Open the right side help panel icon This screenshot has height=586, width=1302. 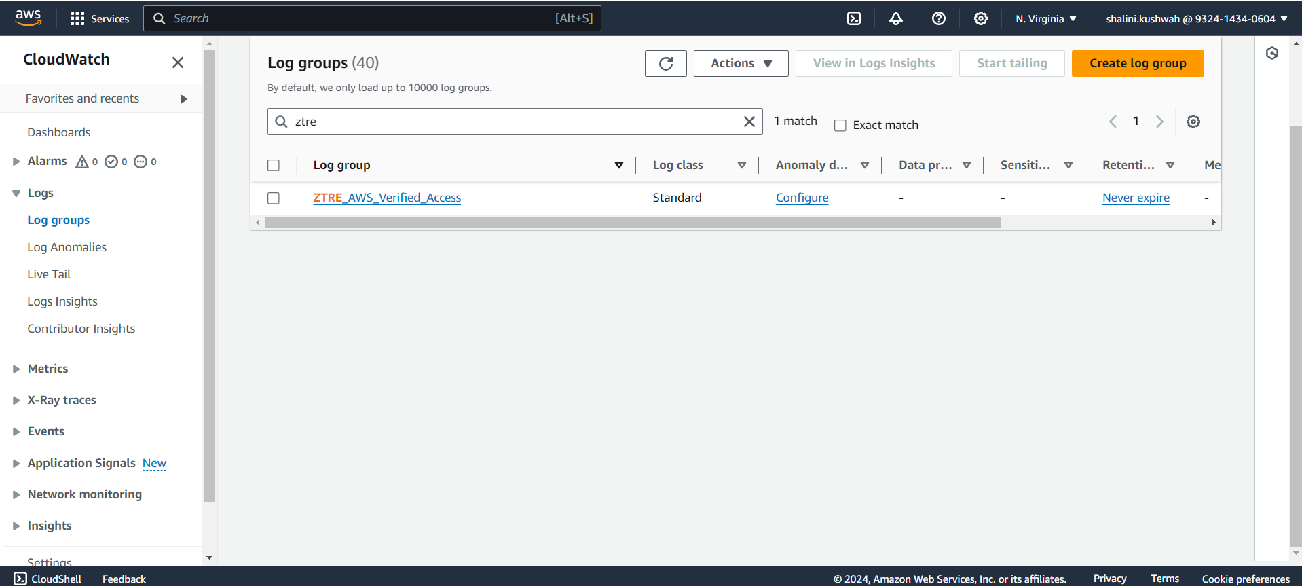pos(1272,53)
